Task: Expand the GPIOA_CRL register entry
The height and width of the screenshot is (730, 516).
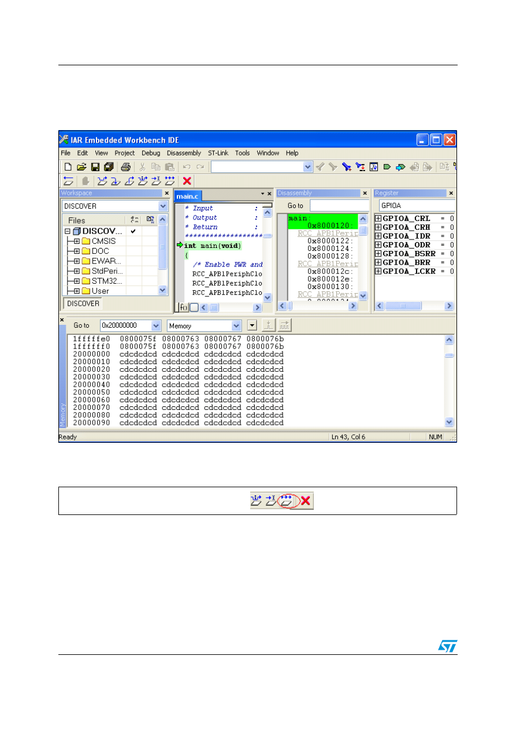Action: 377,218
